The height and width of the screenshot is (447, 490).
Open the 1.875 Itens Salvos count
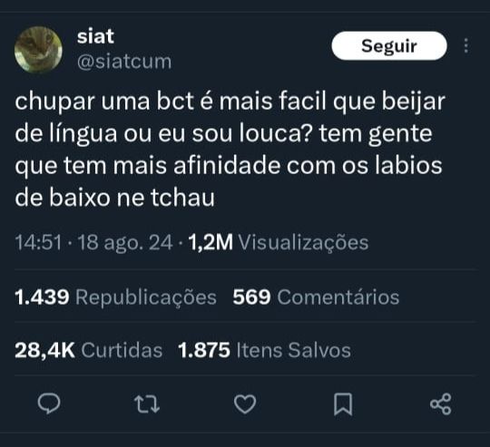coord(264,350)
